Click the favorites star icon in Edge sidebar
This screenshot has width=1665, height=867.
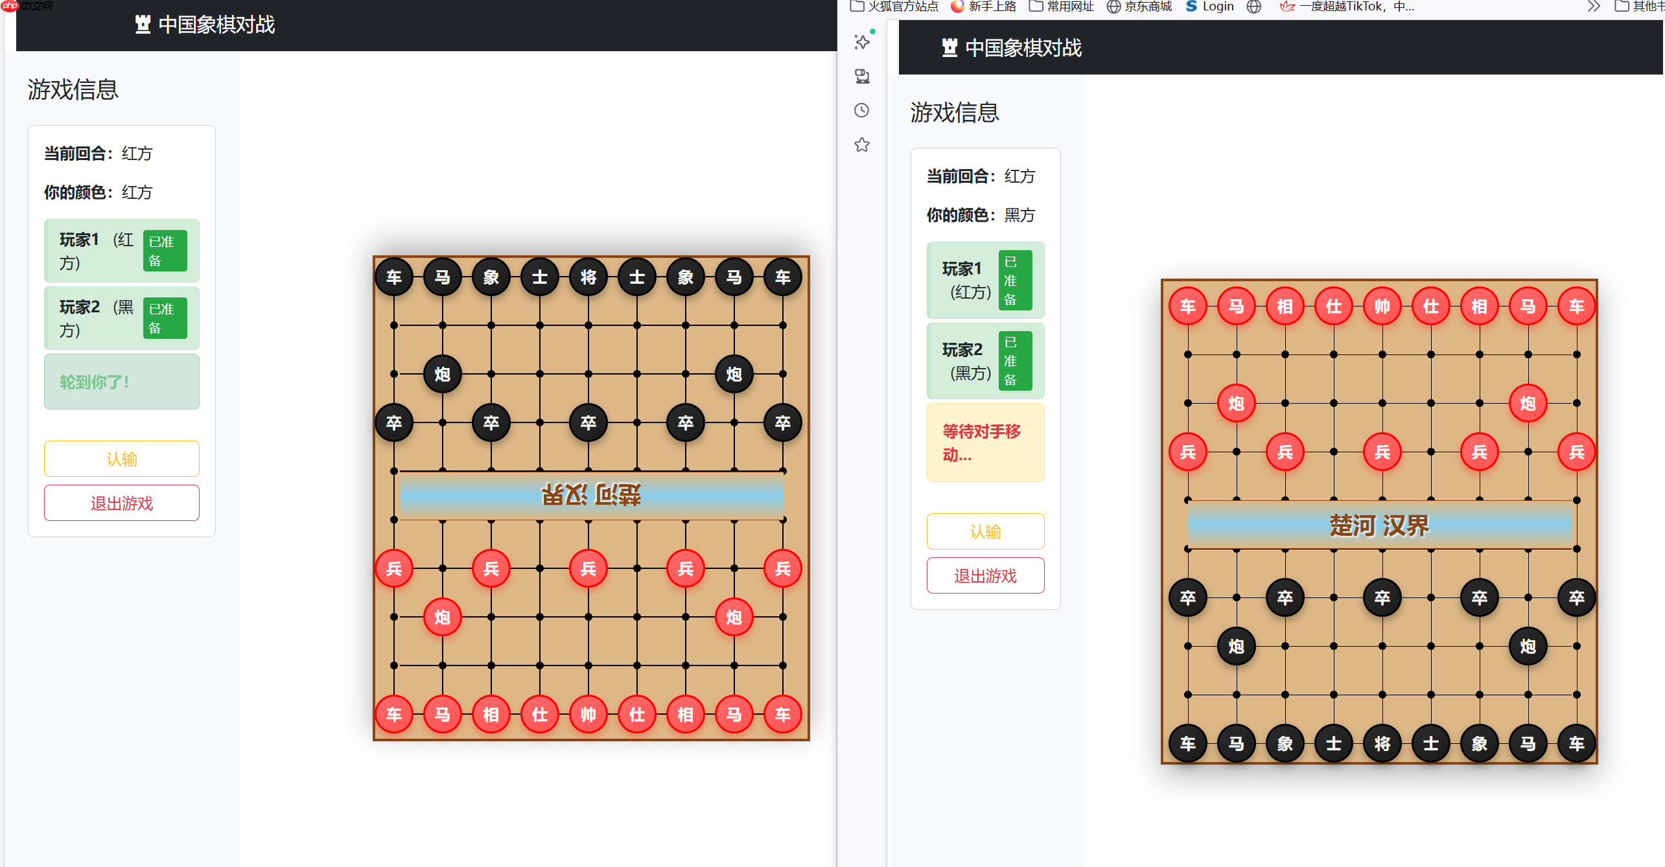pyautogui.click(x=862, y=144)
